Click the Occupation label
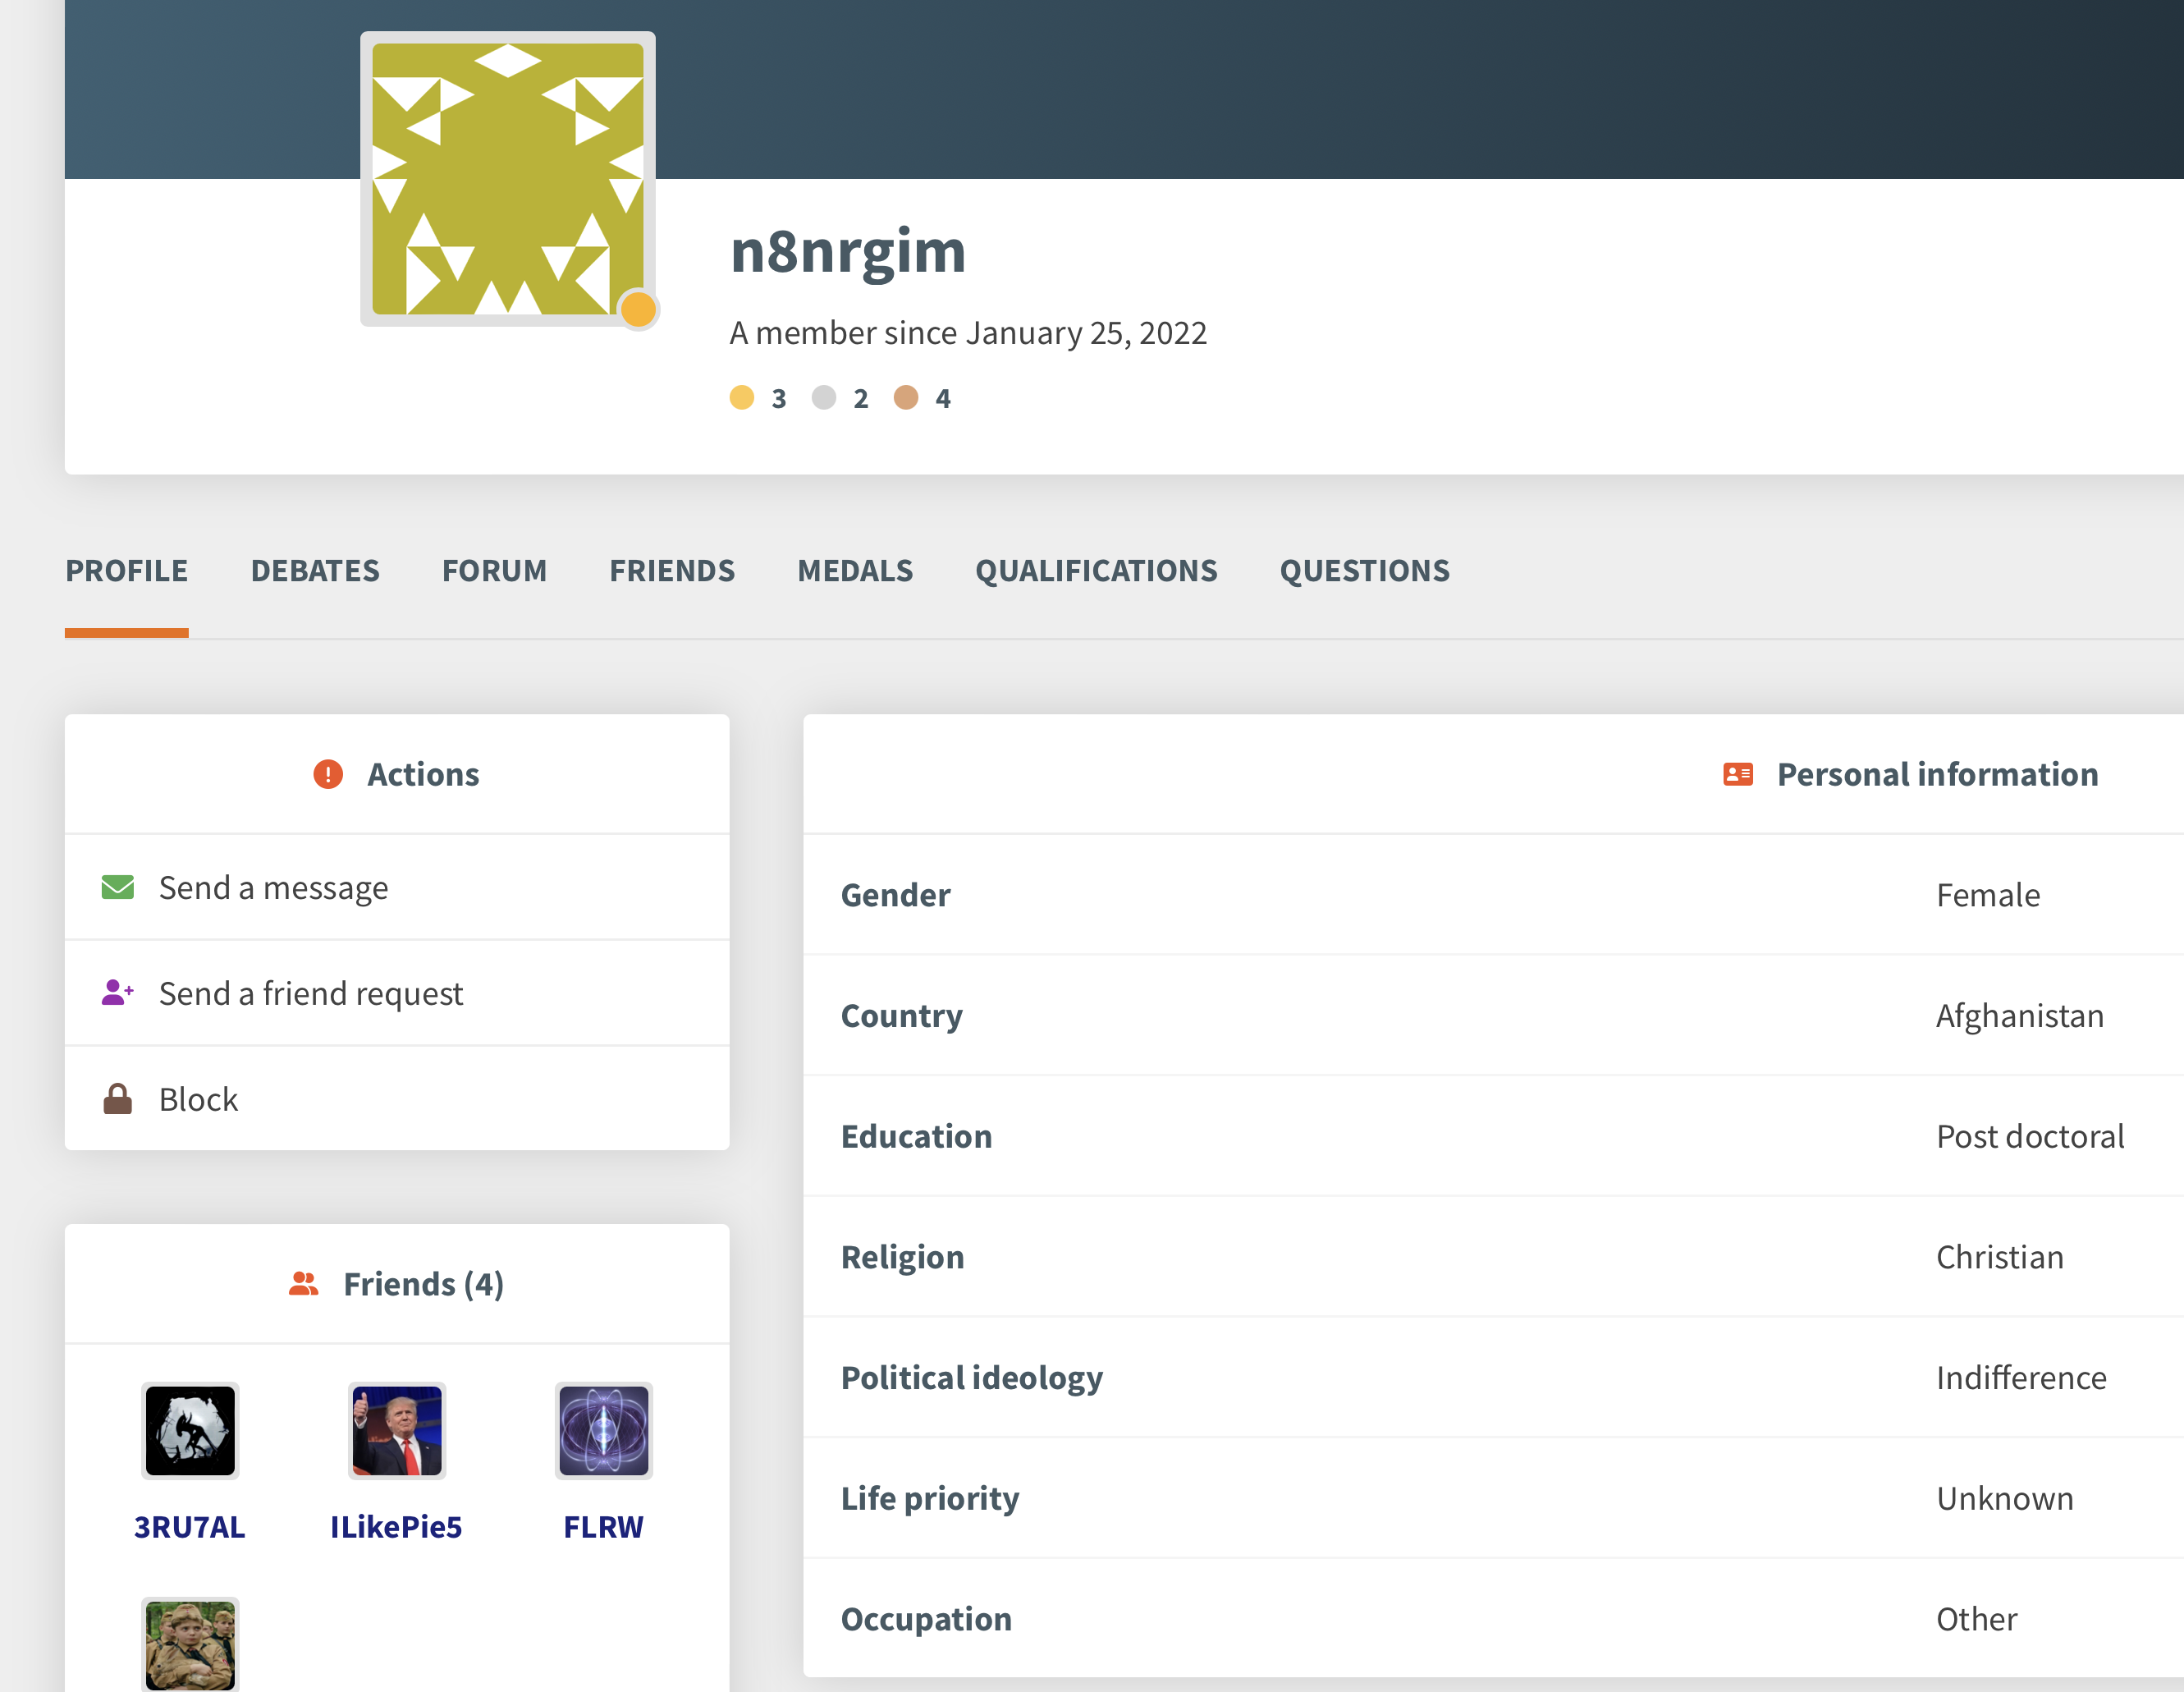Viewport: 2184px width, 1692px height. pyautogui.click(x=926, y=1619)
